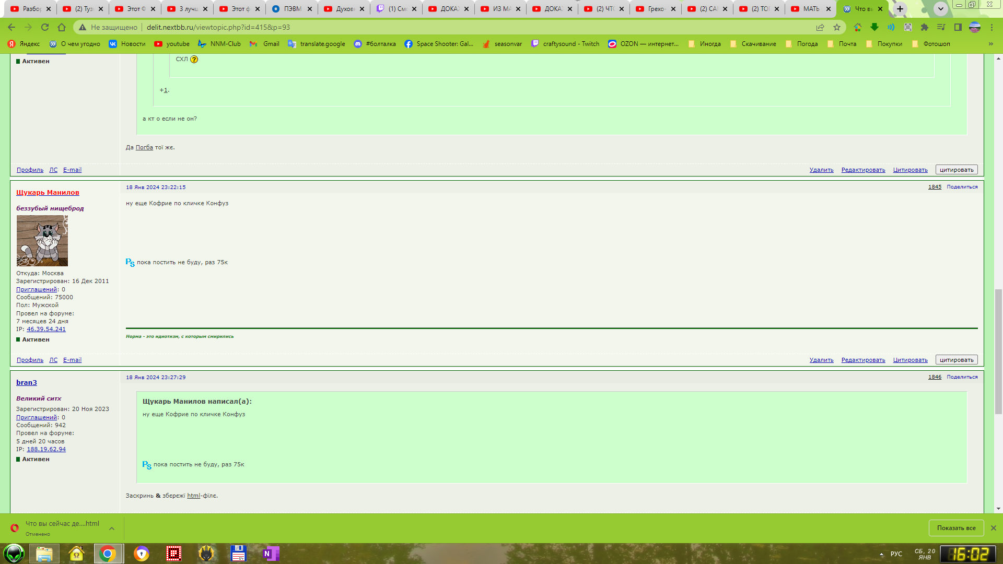The image size is (1003, 564).
Task: Expand the hidden bookmarks overflow chevron
Action: pos(991,44)
